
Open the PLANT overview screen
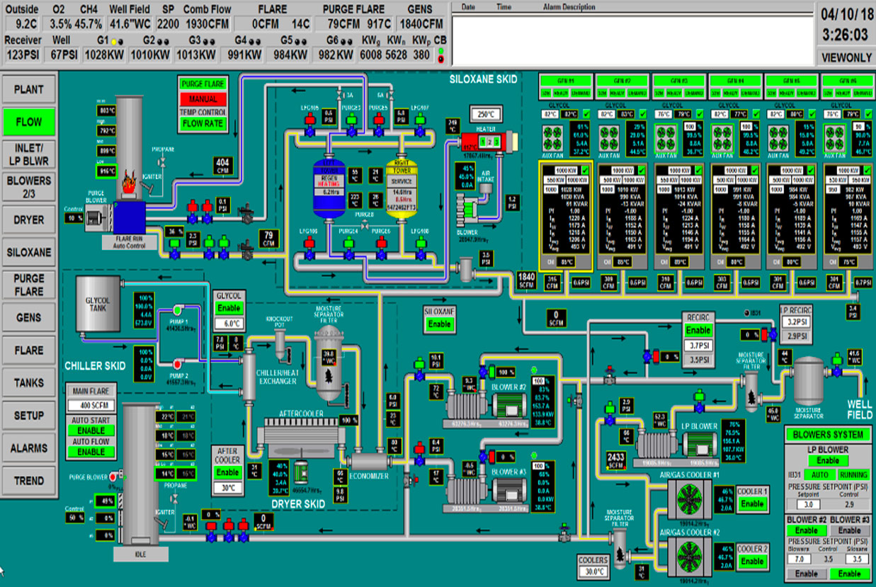(x=29, y=89)
